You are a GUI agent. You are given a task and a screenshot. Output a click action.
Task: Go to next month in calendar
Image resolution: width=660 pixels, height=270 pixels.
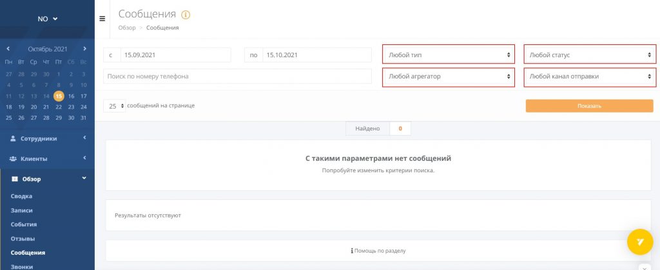pyautogui.click(x=84, y=49)
